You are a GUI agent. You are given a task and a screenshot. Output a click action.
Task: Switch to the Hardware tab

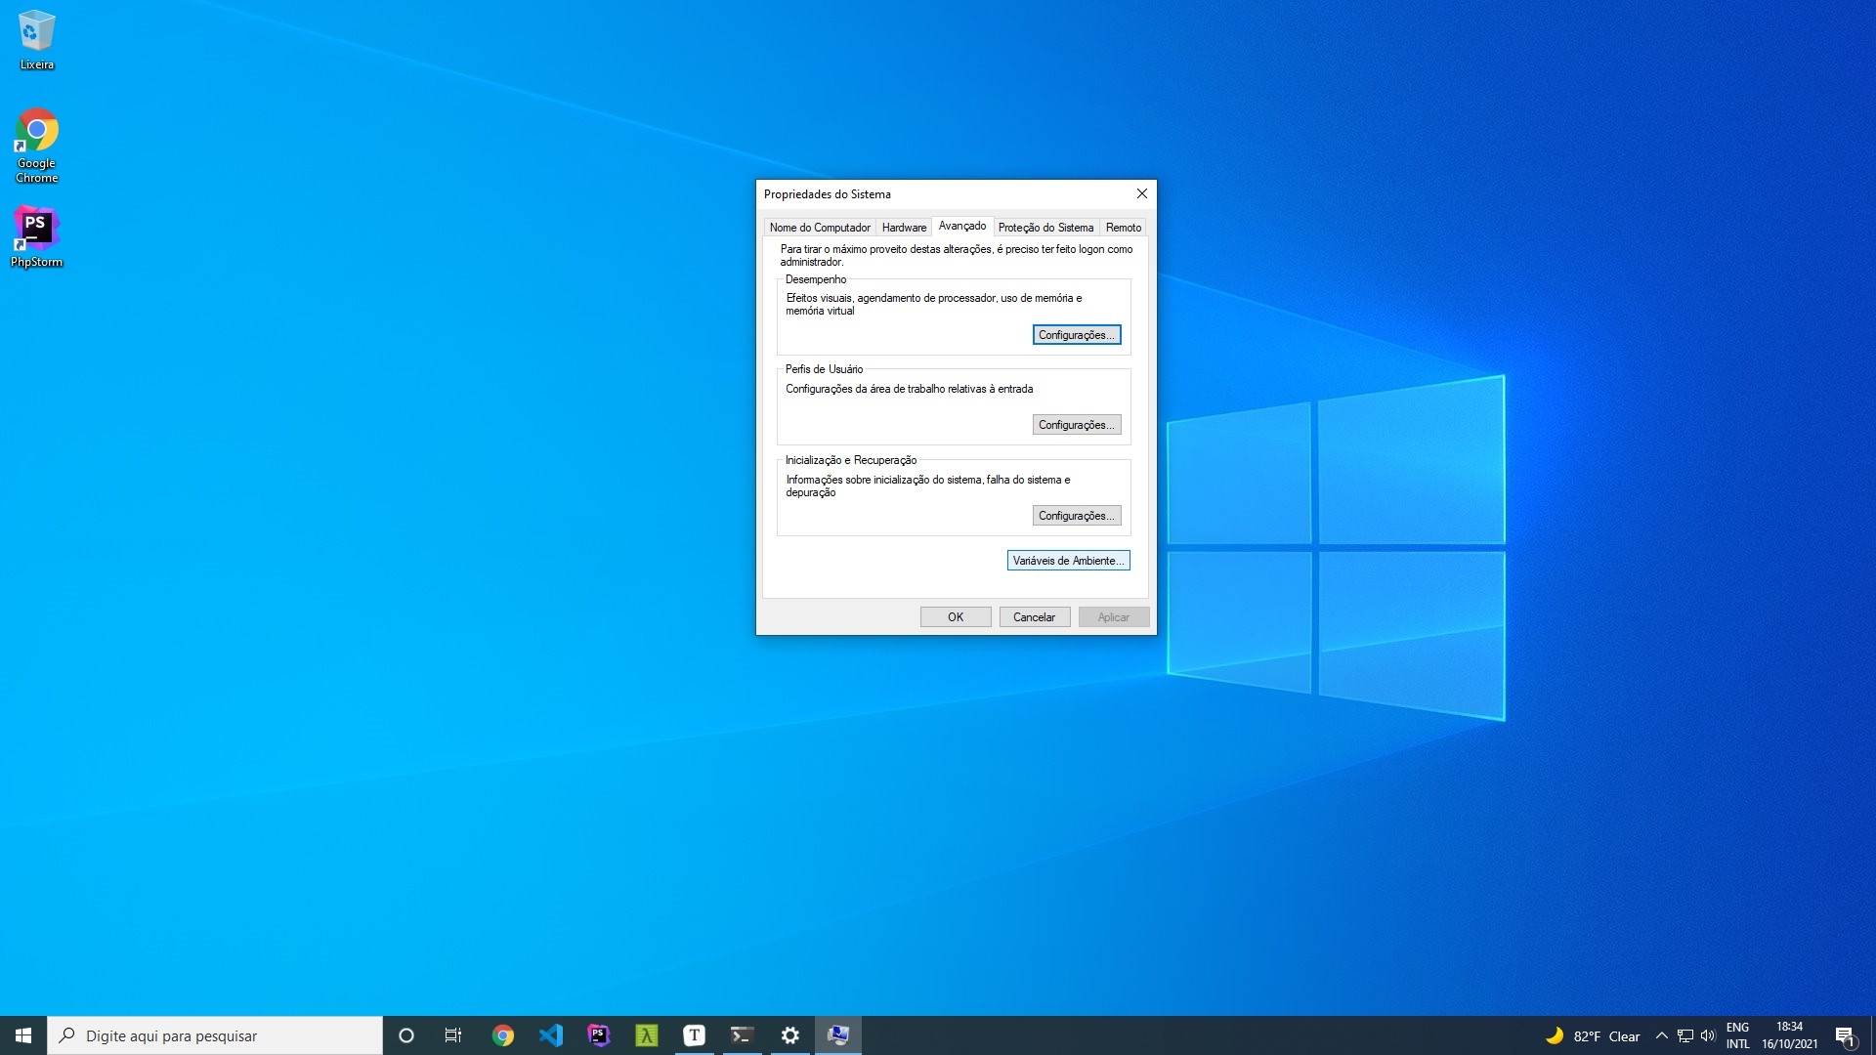pos(904,228)
